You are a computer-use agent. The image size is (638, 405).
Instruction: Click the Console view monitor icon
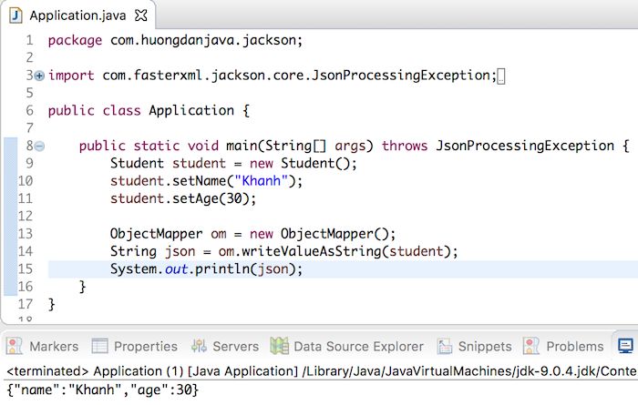(x=625, y=346)
